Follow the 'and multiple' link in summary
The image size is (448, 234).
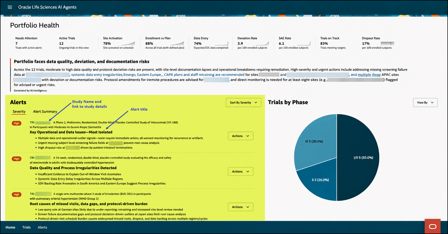361,75
